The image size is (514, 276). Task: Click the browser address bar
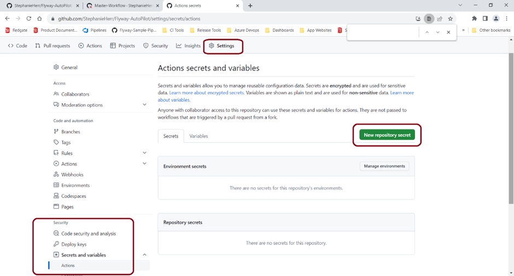[219, 19]
